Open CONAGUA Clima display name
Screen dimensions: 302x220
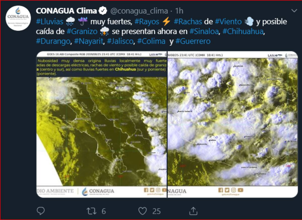[x=66, y=11]
